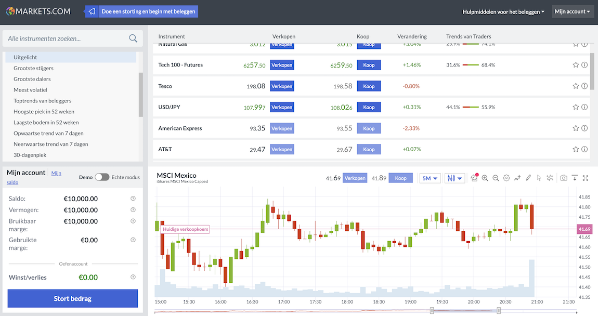Click the search magnifier icon

(x=133, y=38)
